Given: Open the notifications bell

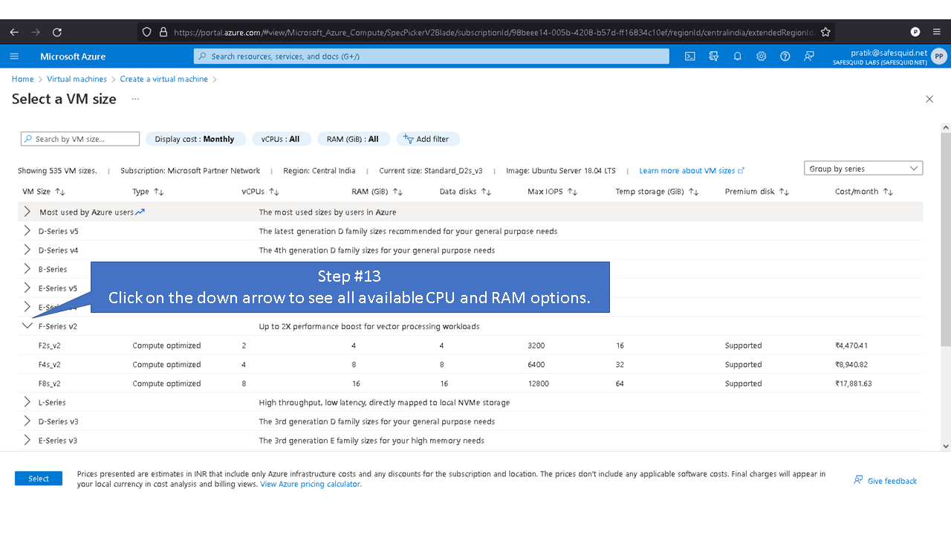Looking at the screenshot, I should click(x=738, y=56).
